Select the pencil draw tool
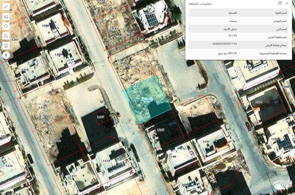The image size is (295, 195). tap(6, 7)
